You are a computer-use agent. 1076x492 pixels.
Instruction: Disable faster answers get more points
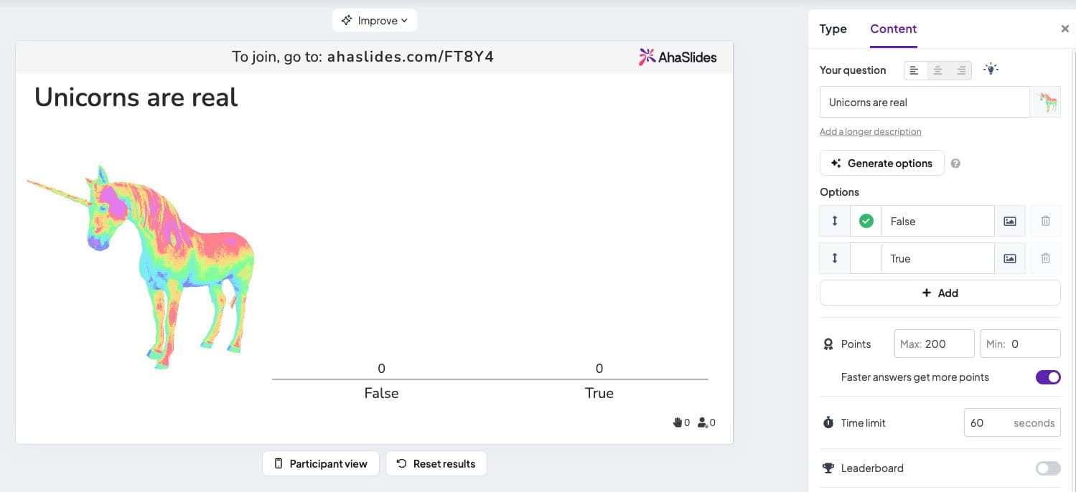pos(1047,377)
